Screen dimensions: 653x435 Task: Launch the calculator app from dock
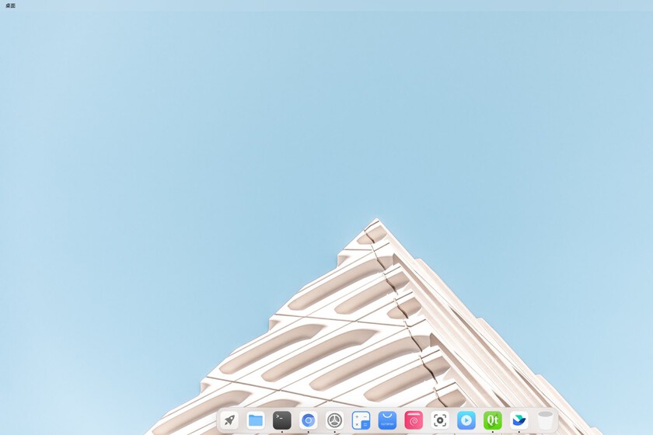click(x=361, y=420)
